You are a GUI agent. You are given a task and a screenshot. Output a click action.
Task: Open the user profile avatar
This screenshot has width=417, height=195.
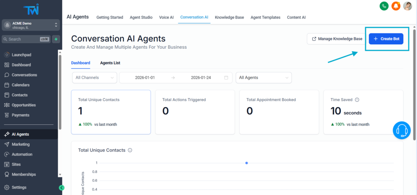pyautogui.click(x=407, y=6)
